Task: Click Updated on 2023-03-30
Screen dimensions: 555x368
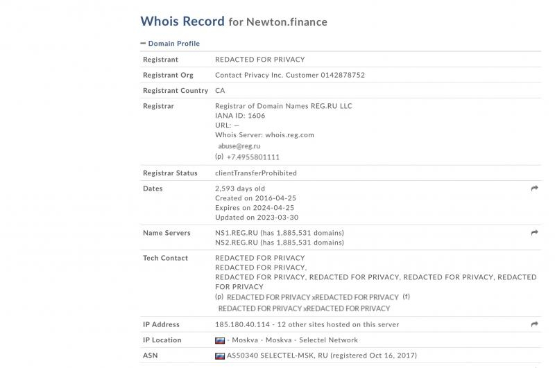Action: click(x=257, y=217)
